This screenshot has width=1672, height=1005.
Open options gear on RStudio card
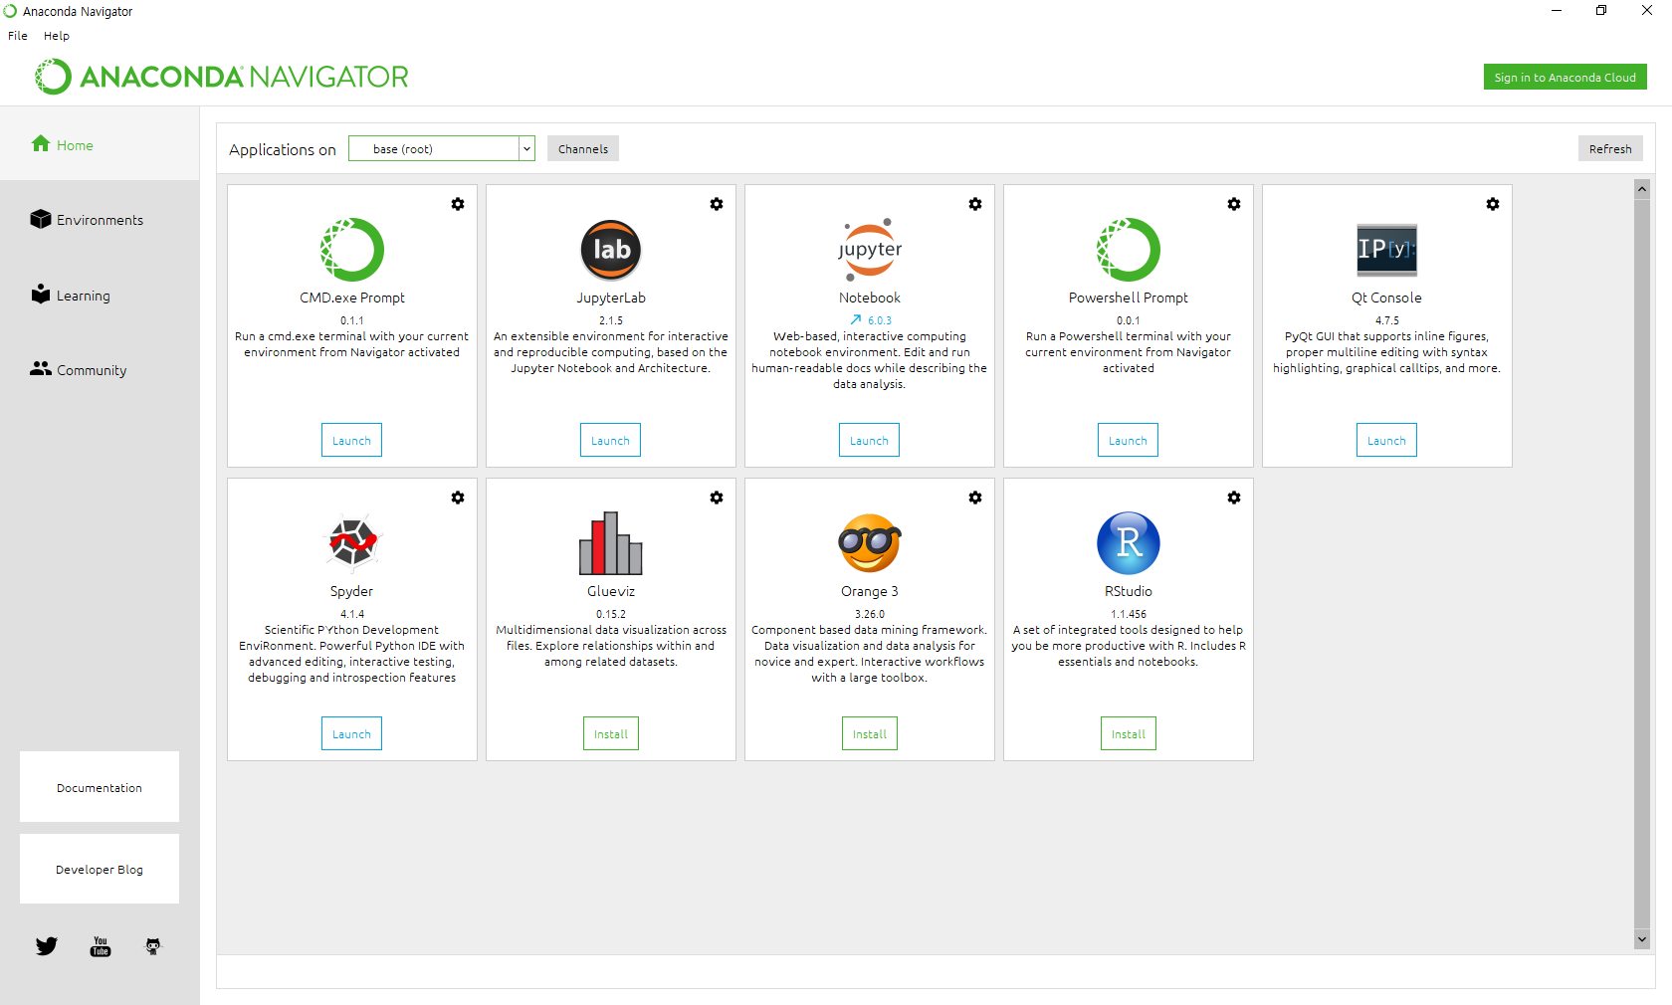(1234, 498)
